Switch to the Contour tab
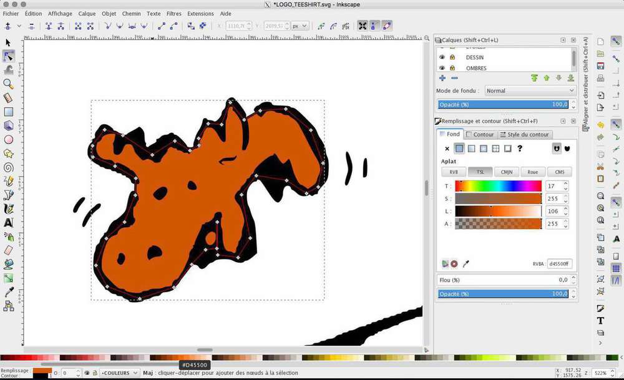This screenshot has width=624, height=380. click(x=480, y=135)
